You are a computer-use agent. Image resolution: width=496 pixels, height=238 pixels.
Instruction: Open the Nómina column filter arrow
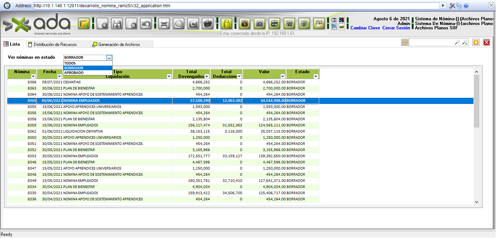(x=33, y=76)
